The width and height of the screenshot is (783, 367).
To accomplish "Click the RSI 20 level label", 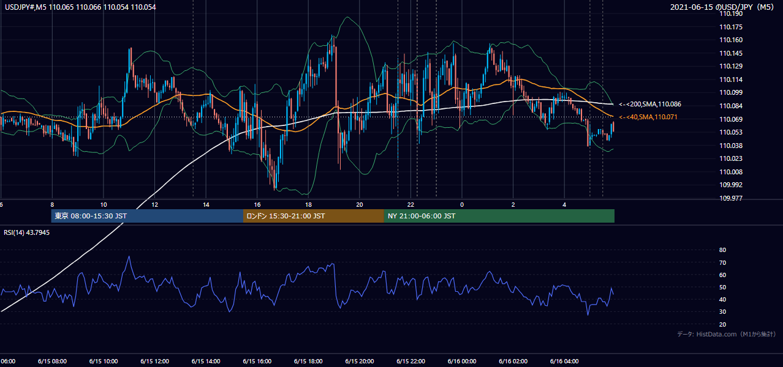I will (x=722, y=324).
